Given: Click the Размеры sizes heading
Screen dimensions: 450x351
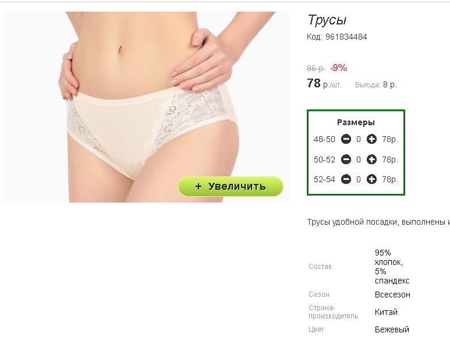Looking at the screenshot, I should (356, 123).
